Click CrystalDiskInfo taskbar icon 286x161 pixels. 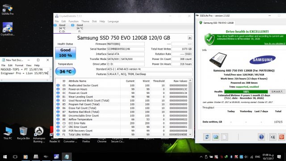point(56,157)
